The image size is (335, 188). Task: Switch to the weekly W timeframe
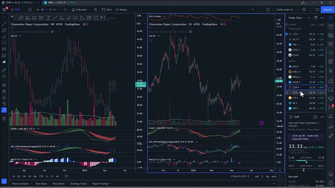[51, 10]
